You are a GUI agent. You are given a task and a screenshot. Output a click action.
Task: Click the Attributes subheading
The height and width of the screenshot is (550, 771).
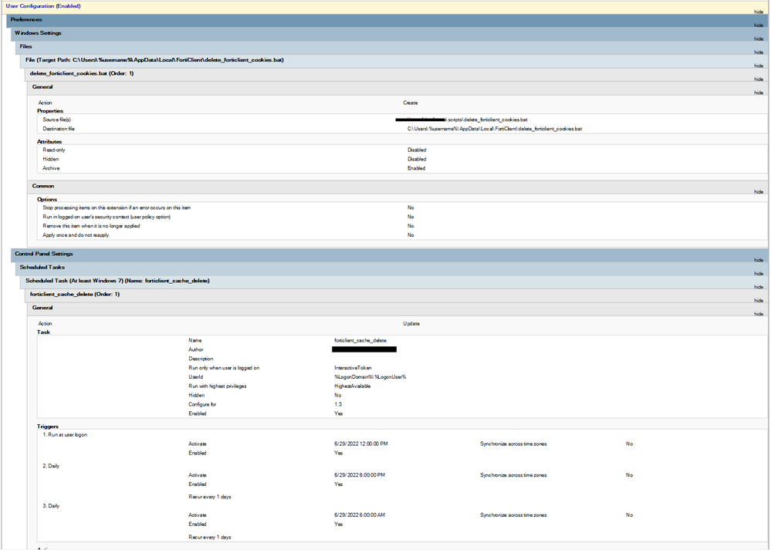tap(49, 141)
